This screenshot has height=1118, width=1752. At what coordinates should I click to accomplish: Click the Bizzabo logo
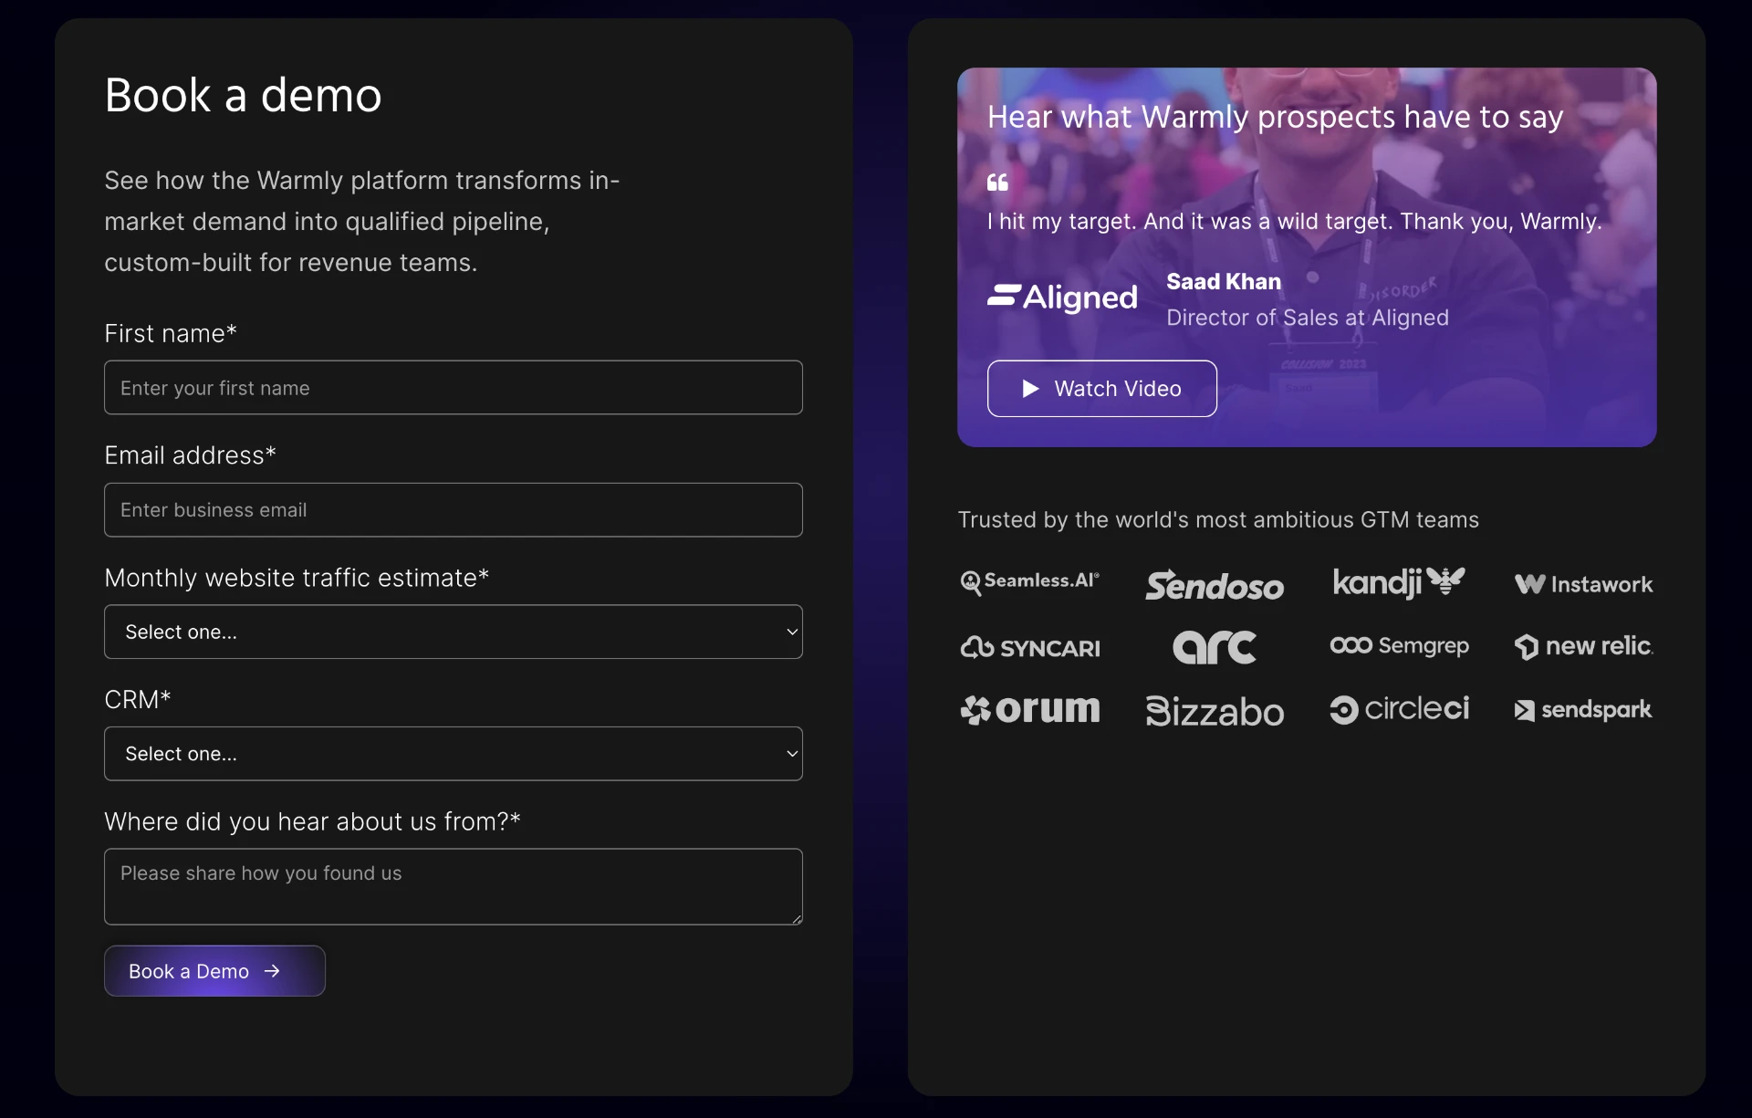click(1214, 711)
